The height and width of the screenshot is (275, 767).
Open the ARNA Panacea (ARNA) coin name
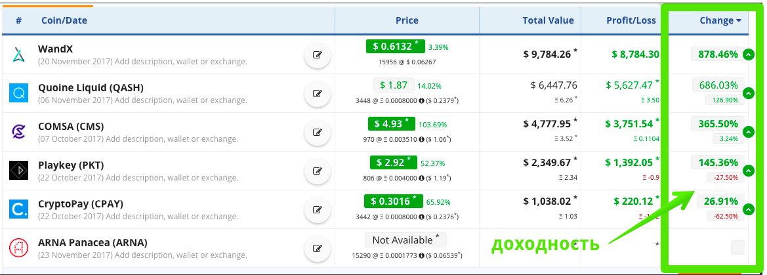point(93,242)
